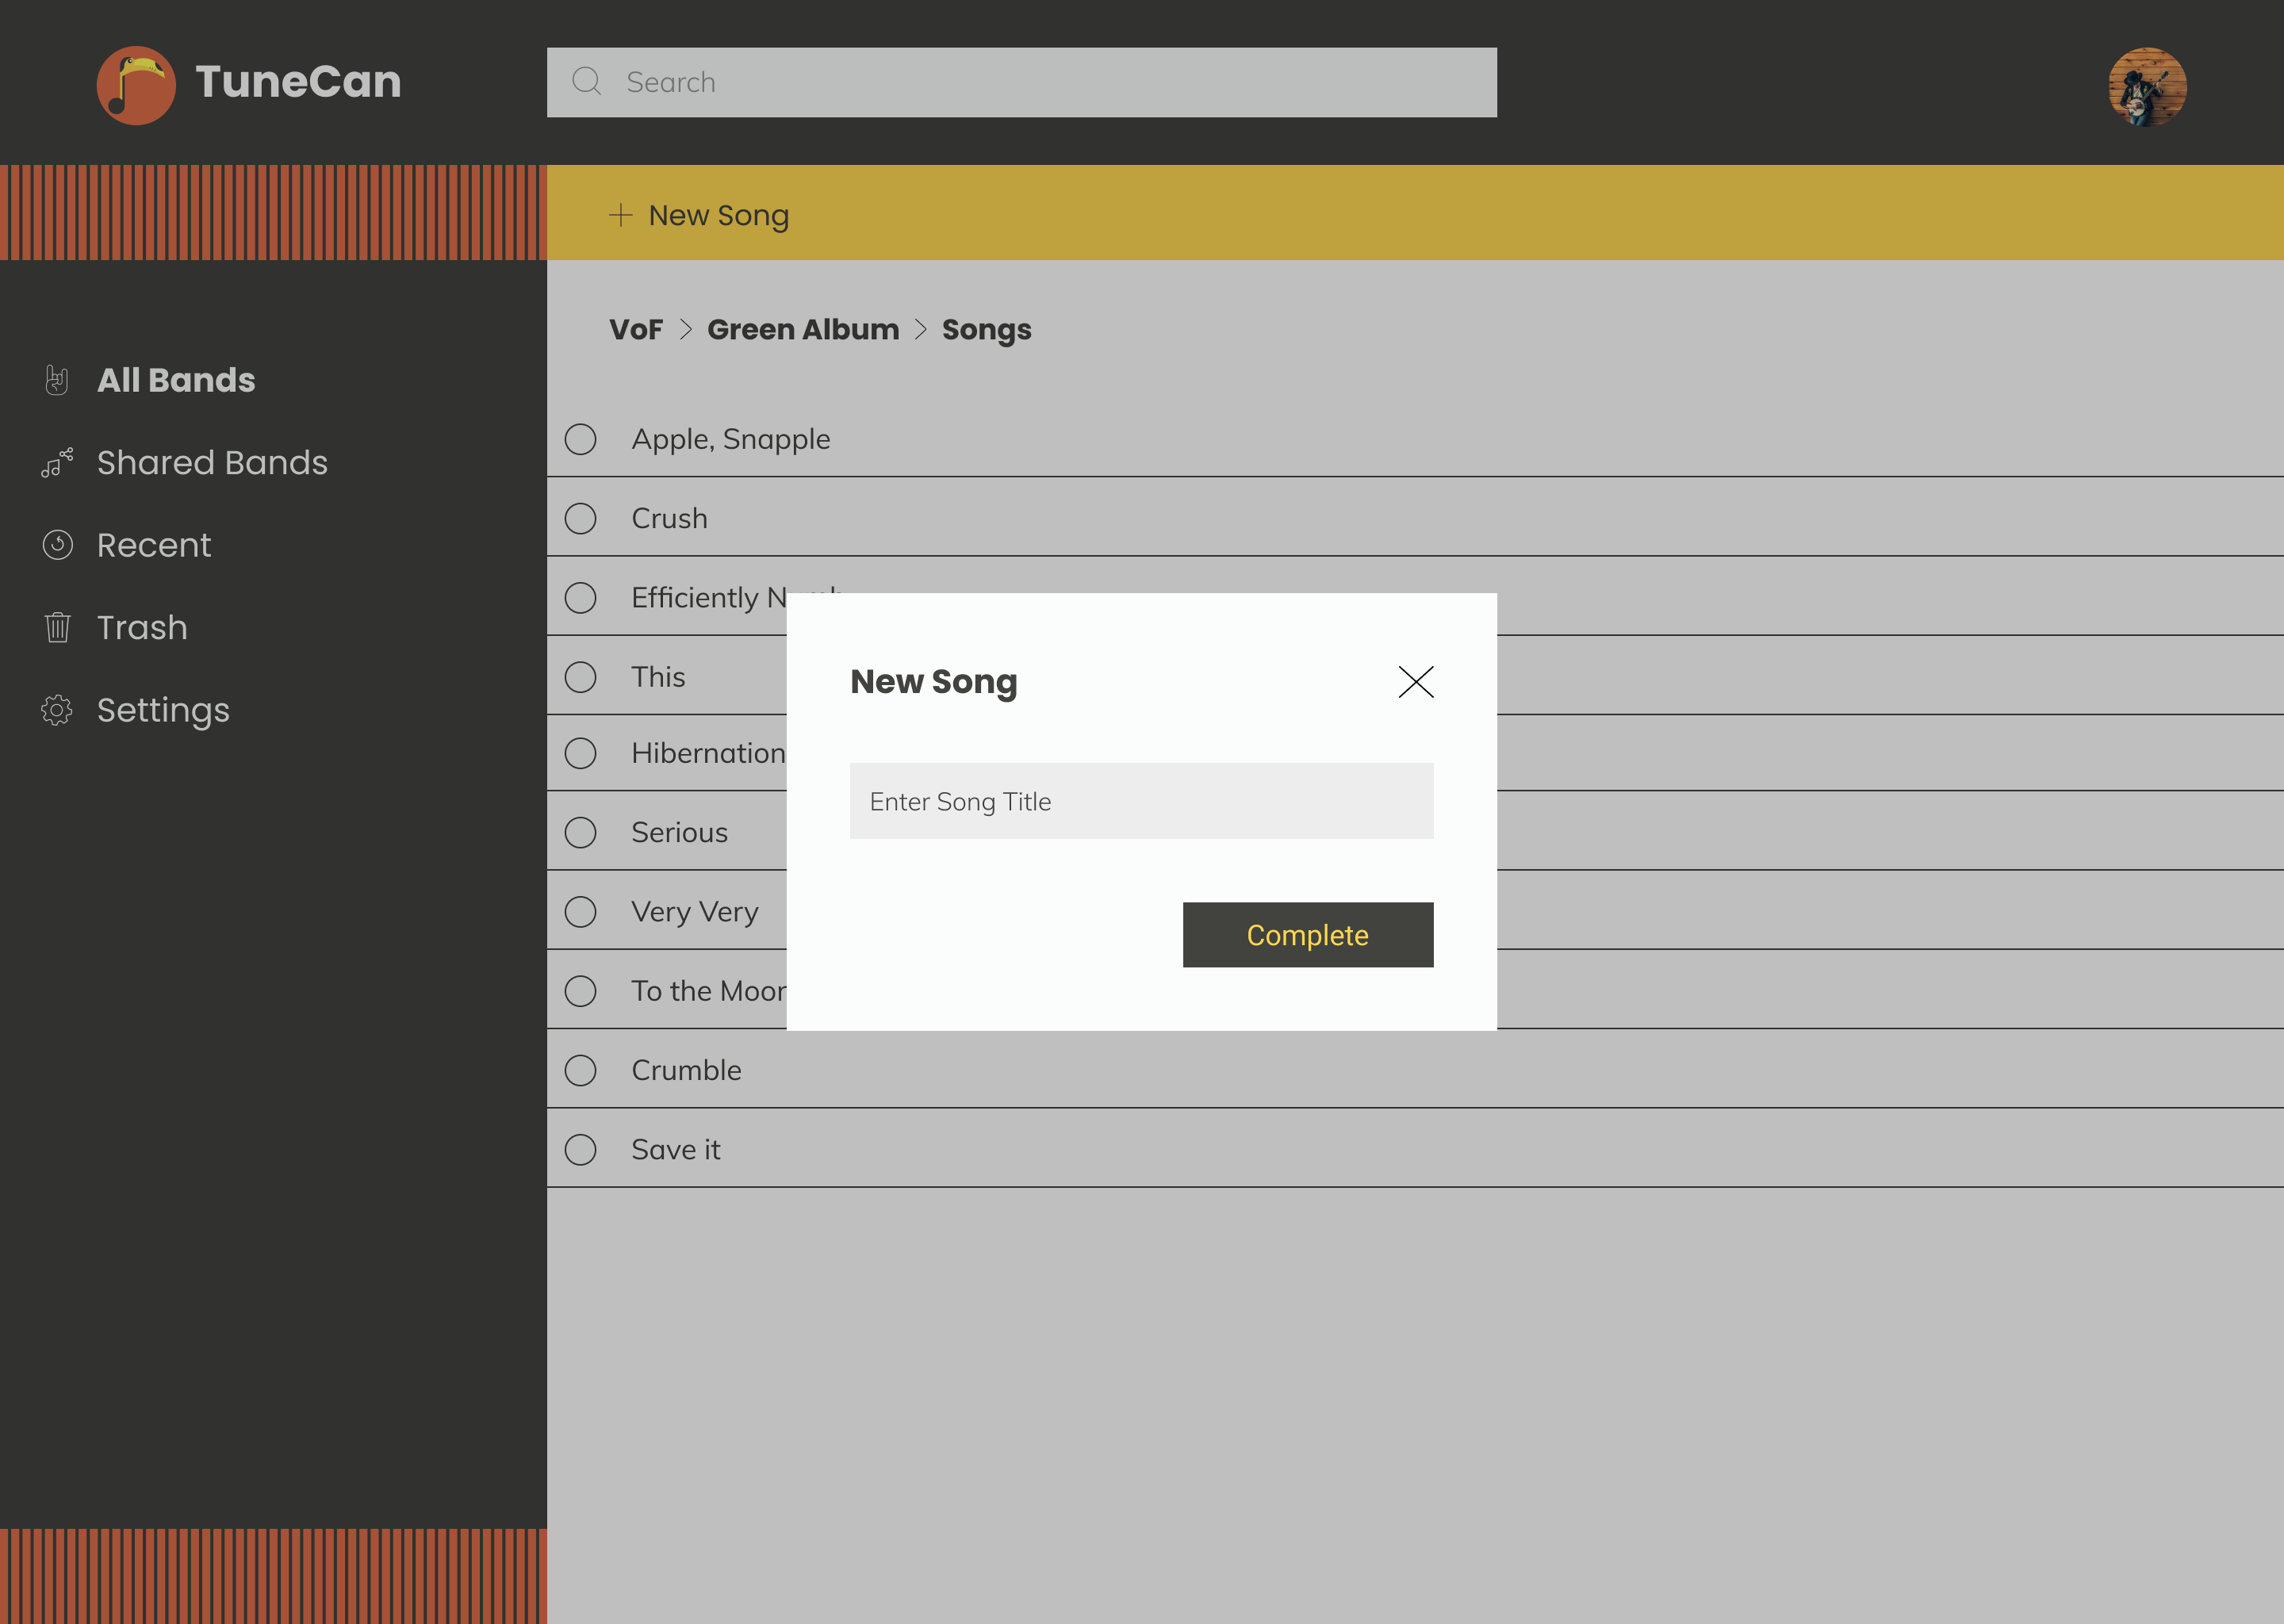Click the Crumble song title

coord(686,1070)
